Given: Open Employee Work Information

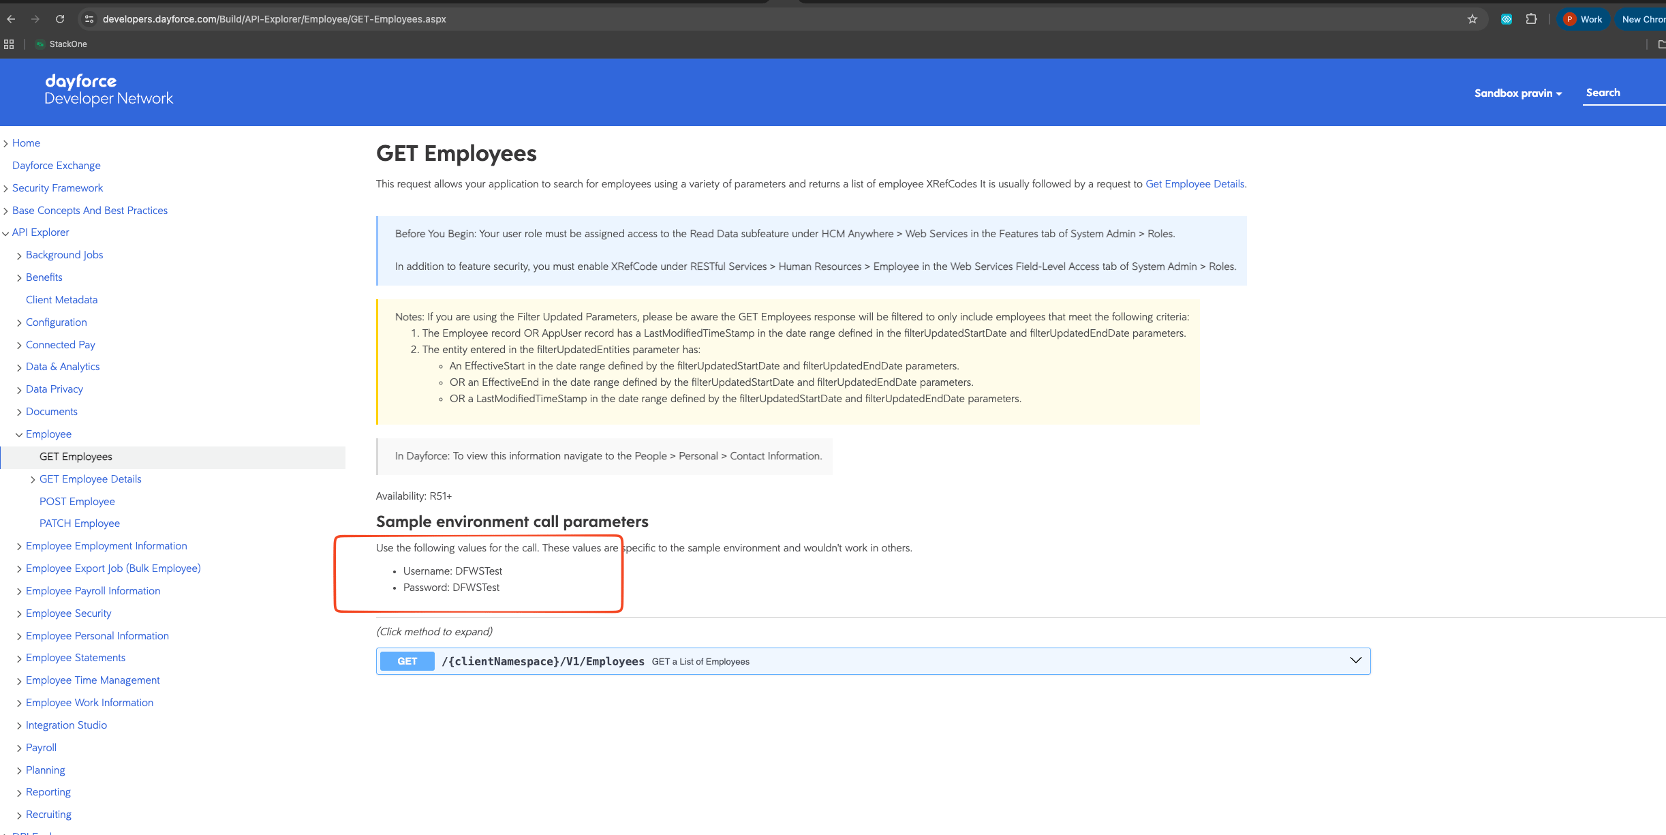Looking at the screenshot, I should coord(89,703).
